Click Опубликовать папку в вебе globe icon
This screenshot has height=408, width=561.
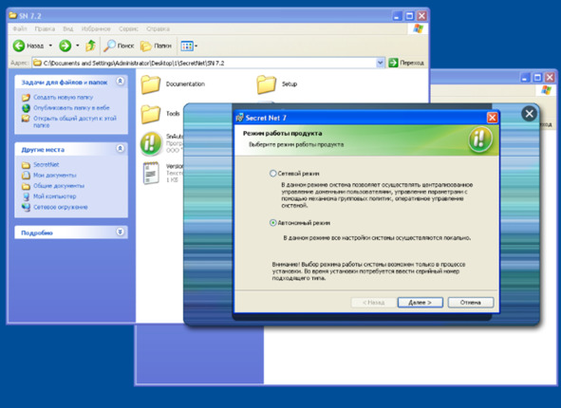point(26,108)
